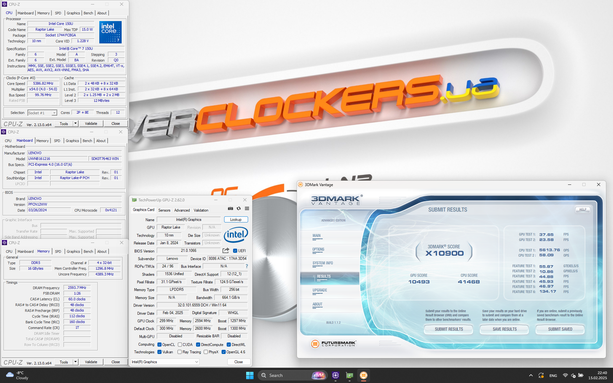Click HELP button in 3DMark Vantage
The image size is (613, 383).
[583, 210]
